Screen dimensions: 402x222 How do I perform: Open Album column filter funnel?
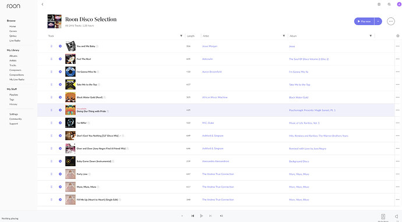(x=371, y=36)
